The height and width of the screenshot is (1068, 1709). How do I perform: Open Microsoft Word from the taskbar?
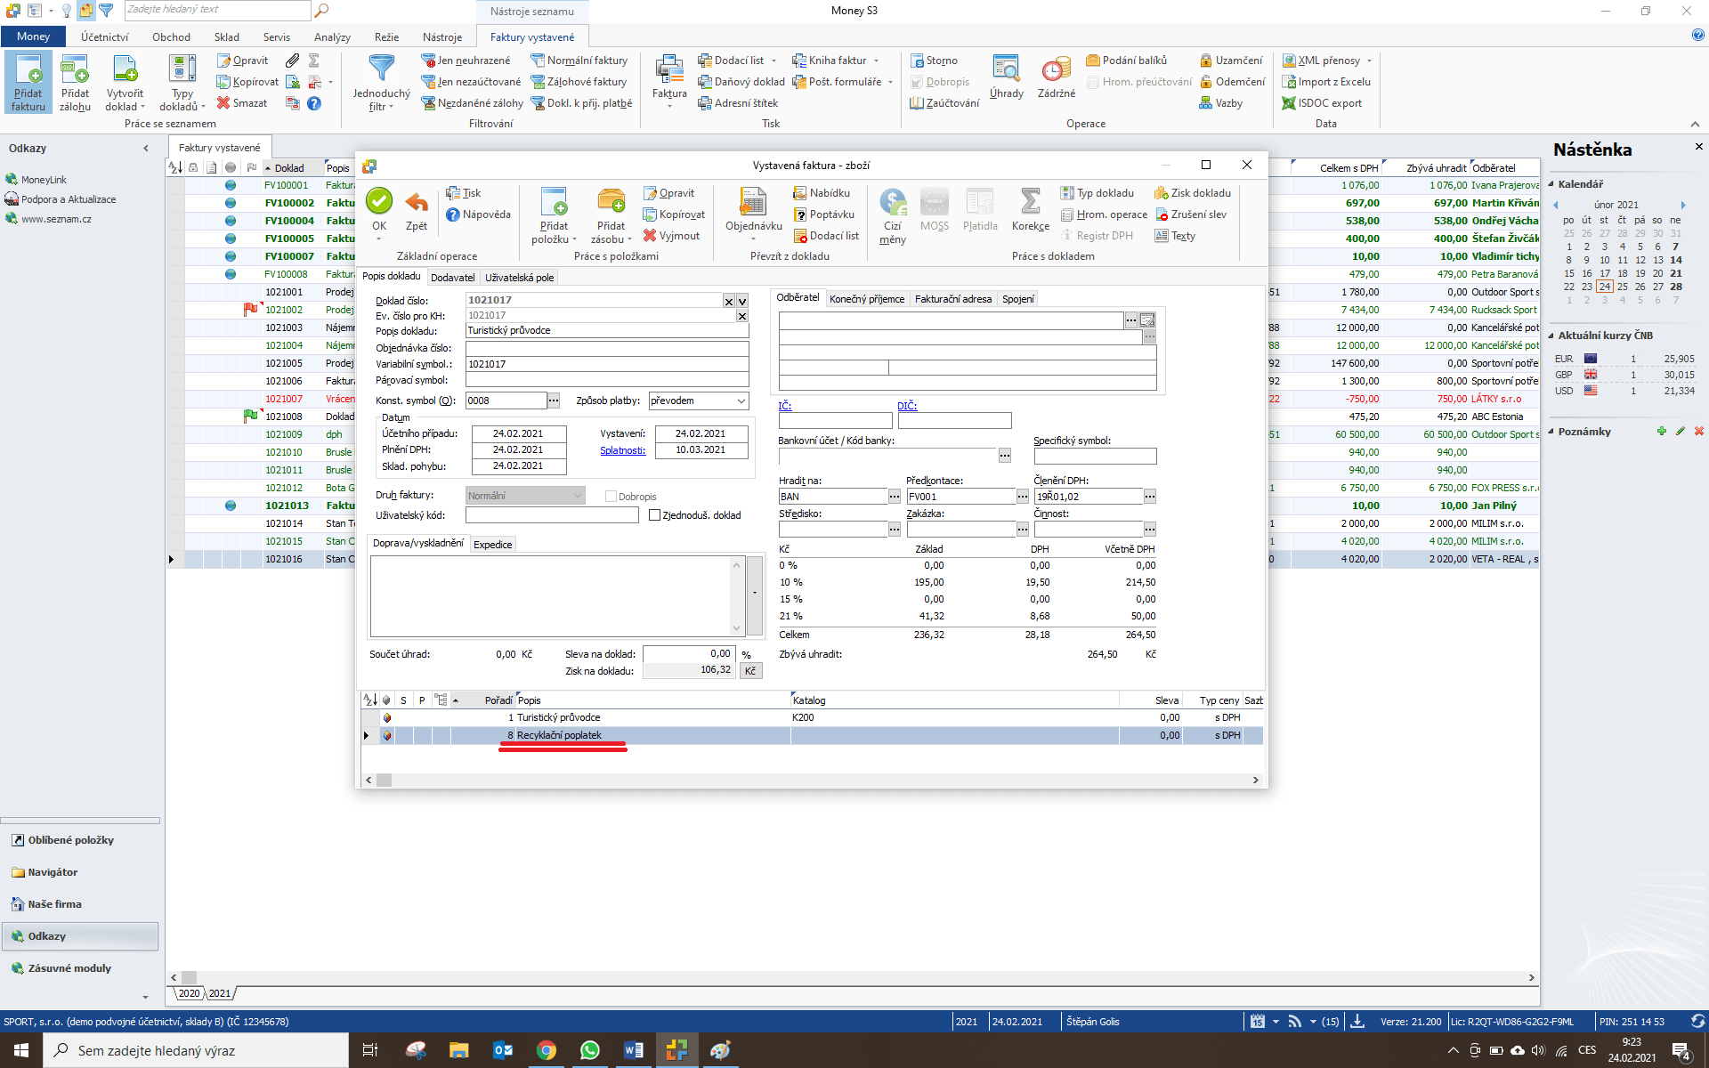pyautogui.click(x=633, y=1050)
